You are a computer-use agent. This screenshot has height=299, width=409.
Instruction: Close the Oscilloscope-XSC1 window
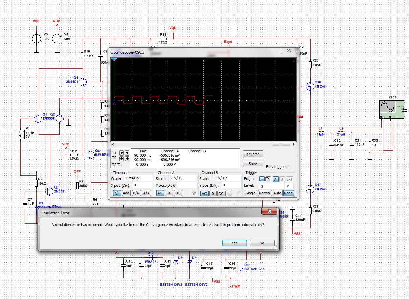(x=289, y=50)
